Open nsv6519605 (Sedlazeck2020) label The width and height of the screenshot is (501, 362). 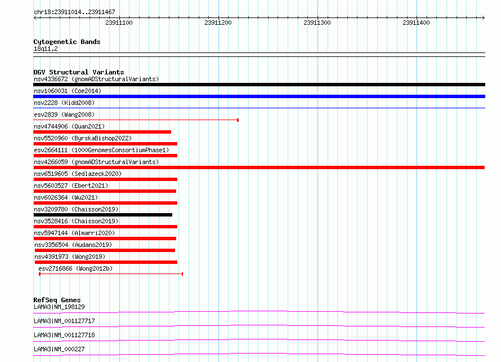[x=78, y=174]
